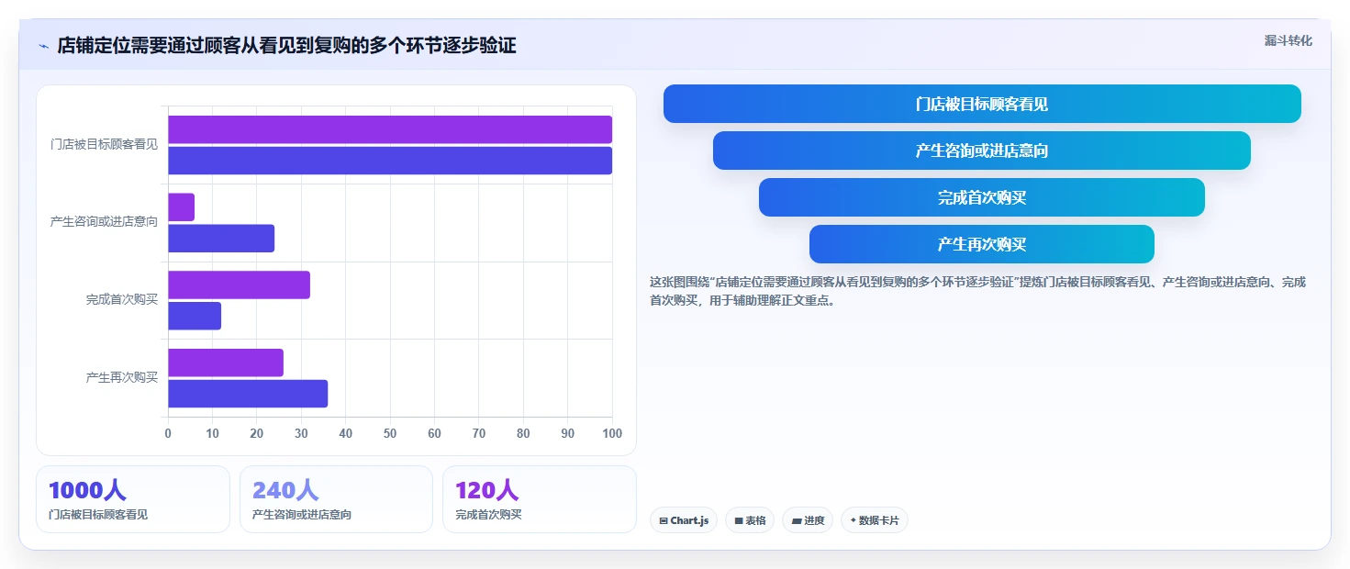The width and height of the screenshot is (1350, 569).
Task: Click the Chart.js chip icon
Action: tap(664, 520)
